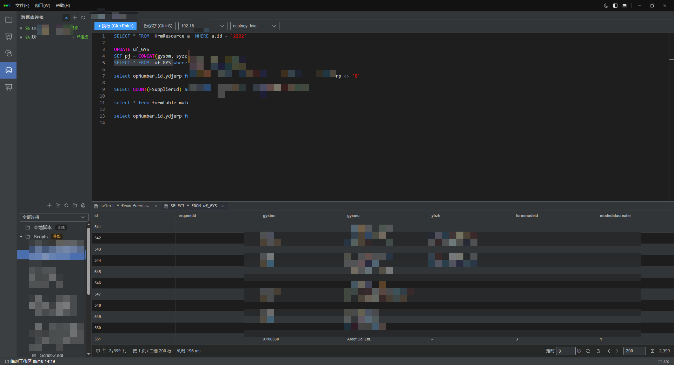Refresh the database connections list
This screenshot has height=365, width=674.
83,18
